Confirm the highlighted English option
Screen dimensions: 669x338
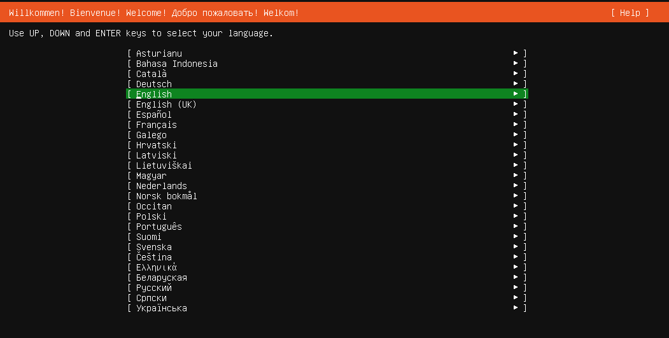coord(327,94)
